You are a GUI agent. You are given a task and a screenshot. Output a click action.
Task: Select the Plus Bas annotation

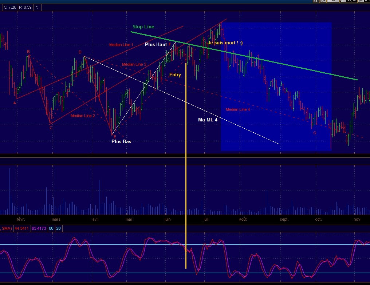tap(121, 141)
